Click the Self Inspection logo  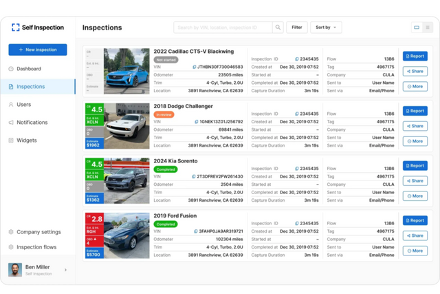[37, 28]
